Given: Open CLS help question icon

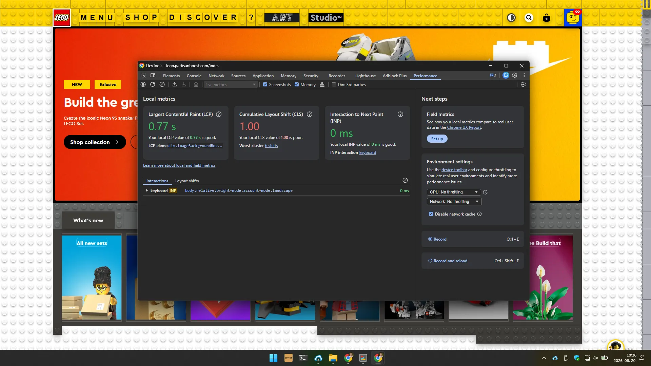Looking at the screenshot, I should 310,114.
